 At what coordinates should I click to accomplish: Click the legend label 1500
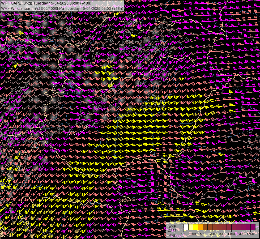click(250, 234)
